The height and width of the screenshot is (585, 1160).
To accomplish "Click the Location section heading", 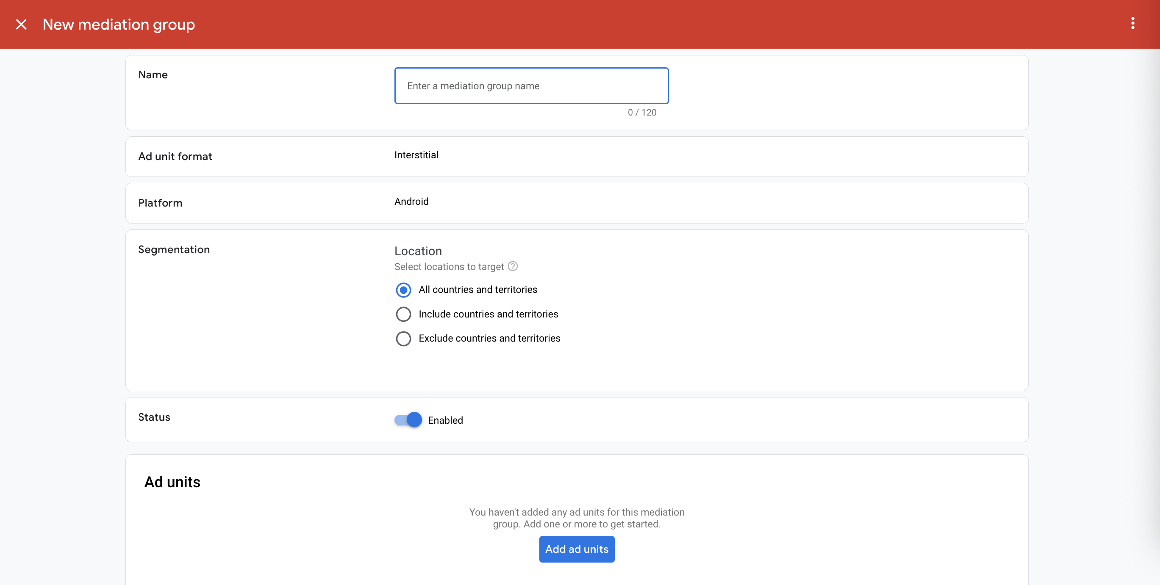I will [418, 251].
